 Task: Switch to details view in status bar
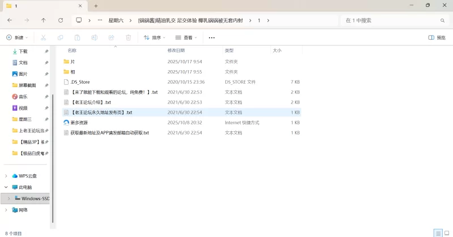coord(437,233)
